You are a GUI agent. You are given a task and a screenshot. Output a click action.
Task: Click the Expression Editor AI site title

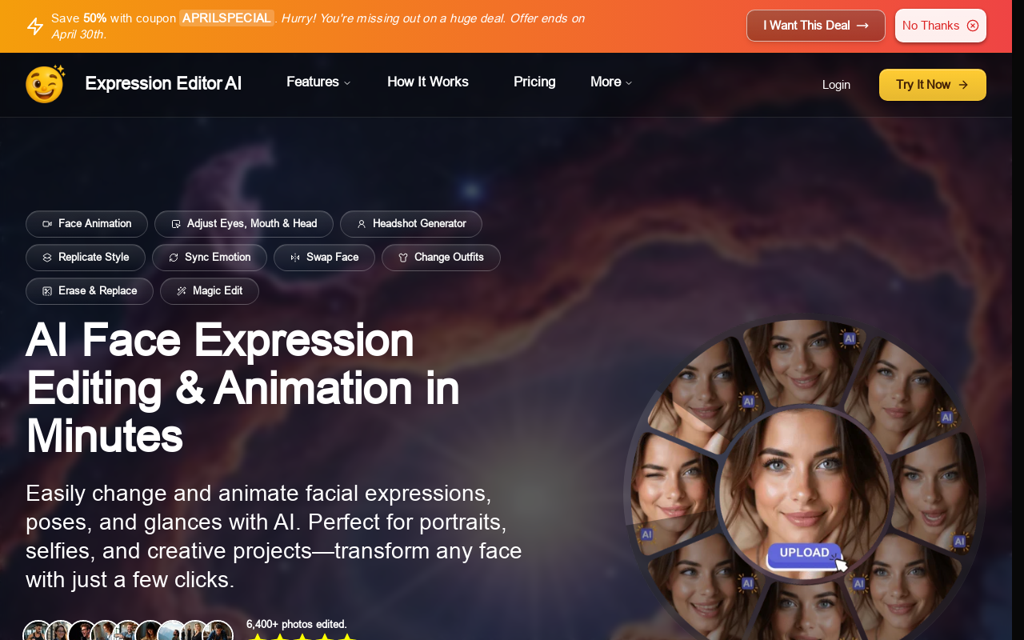pos(163,83)
